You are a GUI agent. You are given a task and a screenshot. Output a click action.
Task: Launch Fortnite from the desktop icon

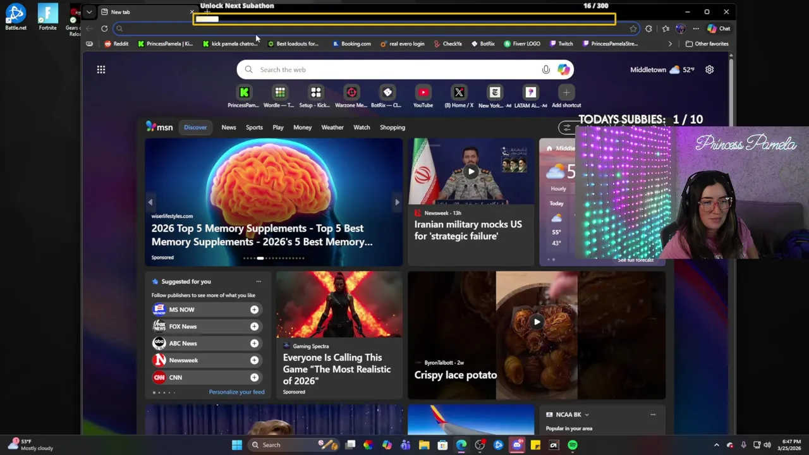point(47,16)
